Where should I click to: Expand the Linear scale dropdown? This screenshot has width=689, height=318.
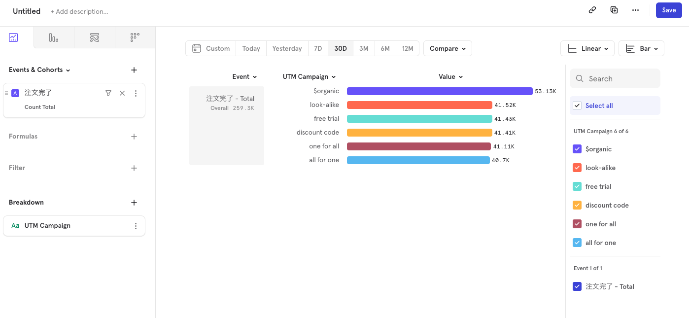(587, 48)
